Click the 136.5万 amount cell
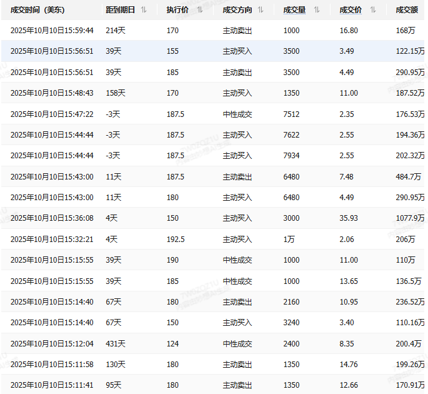 pyautogui.click(x=409, y=281)
